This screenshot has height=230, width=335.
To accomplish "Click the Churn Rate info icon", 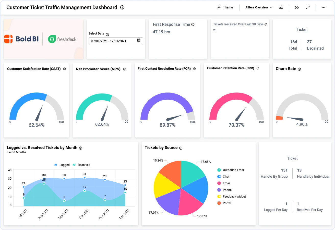I will point(300,69).
